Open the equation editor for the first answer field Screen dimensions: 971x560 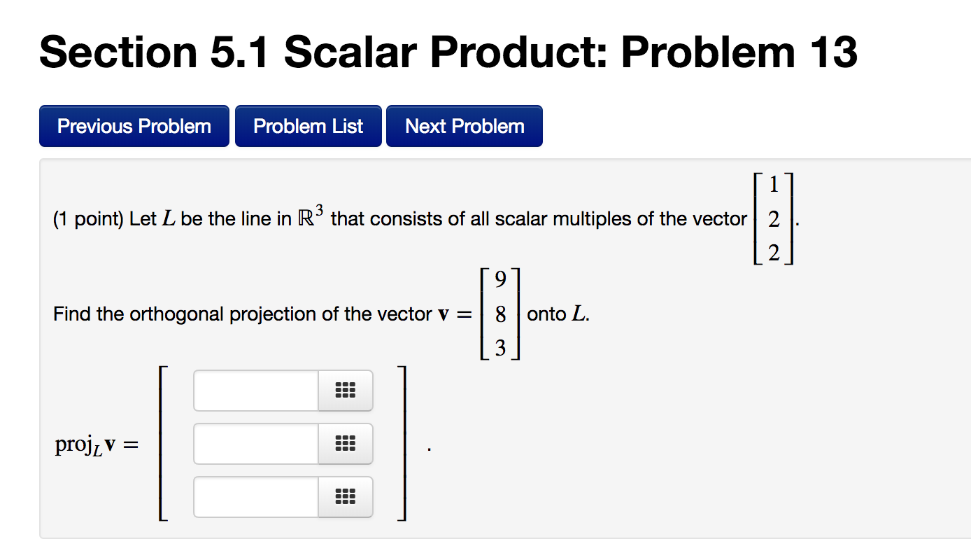[x=346, y=391]
